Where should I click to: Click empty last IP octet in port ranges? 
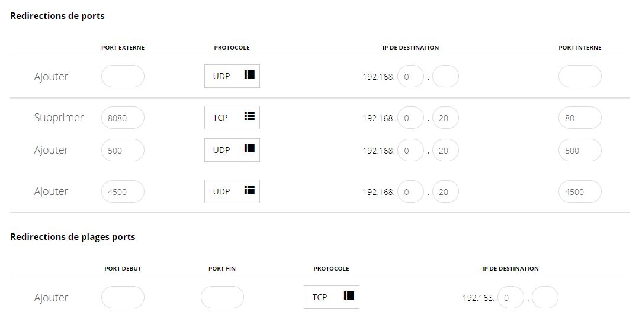click(545, 297)
